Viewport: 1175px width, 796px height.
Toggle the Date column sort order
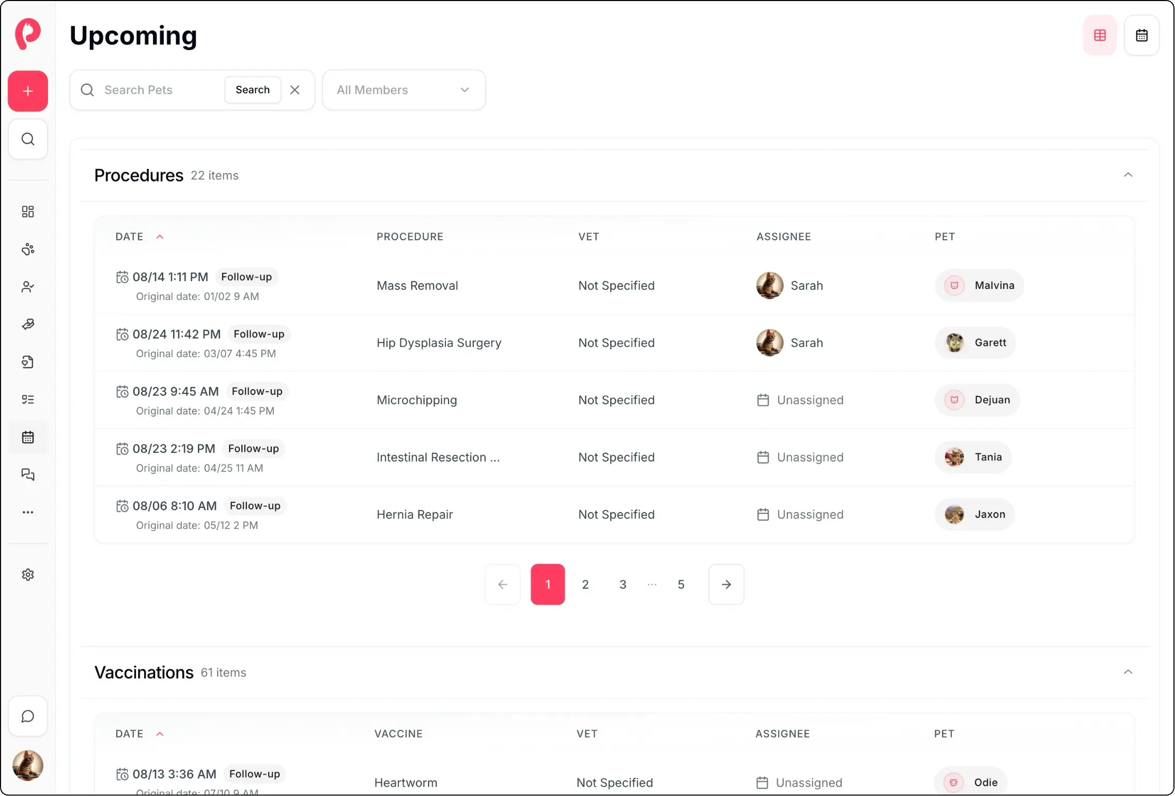point(160,236)
